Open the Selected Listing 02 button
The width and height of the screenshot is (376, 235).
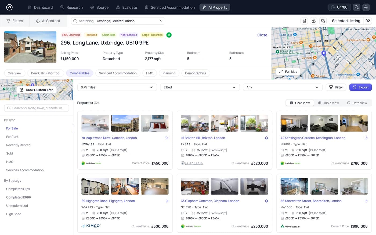350,21
